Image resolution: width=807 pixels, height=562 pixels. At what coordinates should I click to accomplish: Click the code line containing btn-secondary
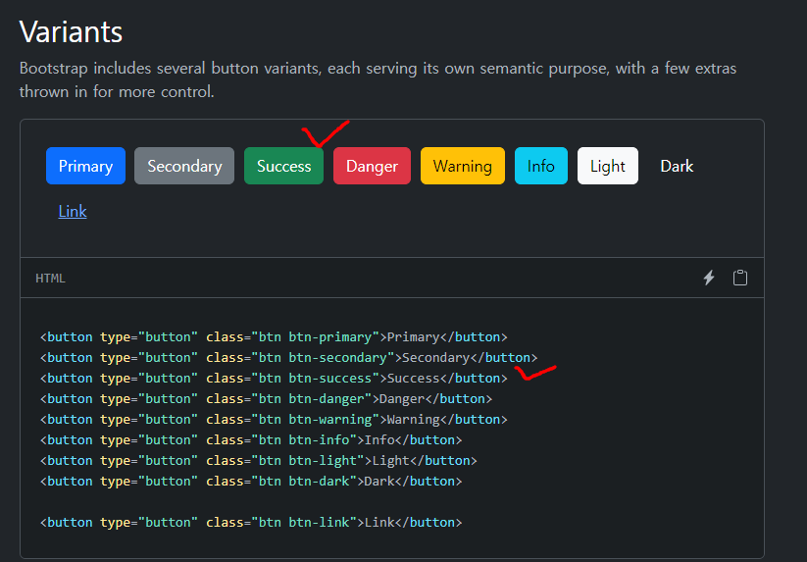(x=288, y=358)
